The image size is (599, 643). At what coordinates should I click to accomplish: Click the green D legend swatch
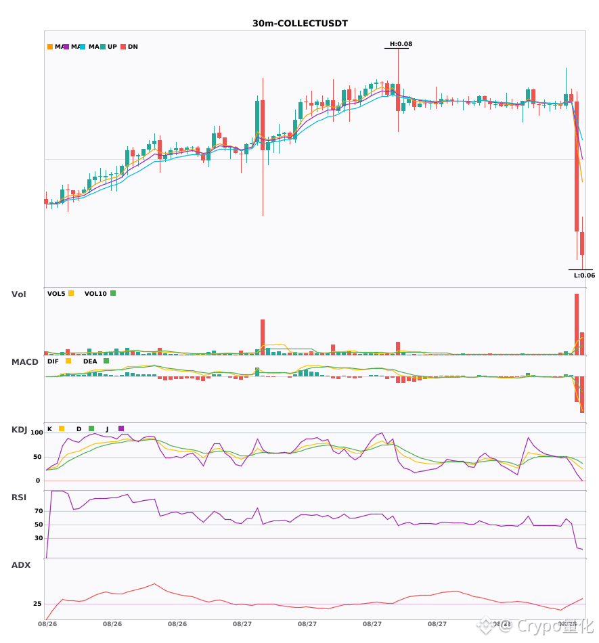tap(91, 428)
